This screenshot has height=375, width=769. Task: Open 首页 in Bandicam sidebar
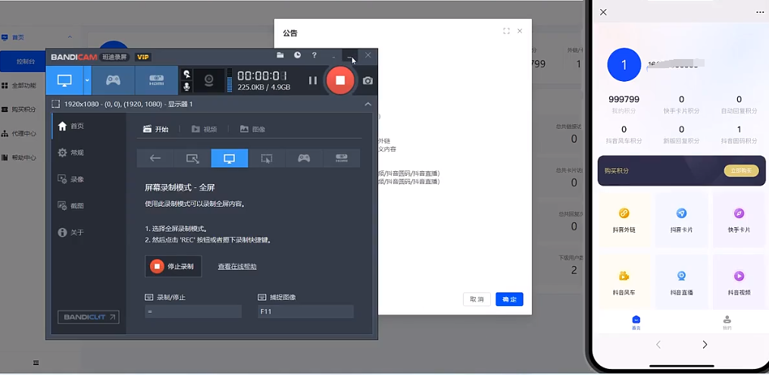70,126
